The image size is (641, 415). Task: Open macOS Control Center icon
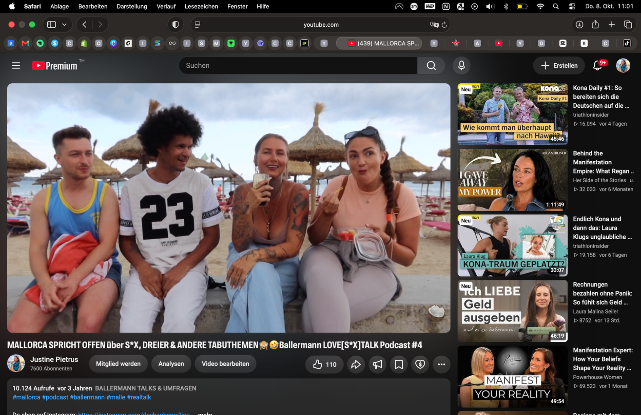coord(572,6)
